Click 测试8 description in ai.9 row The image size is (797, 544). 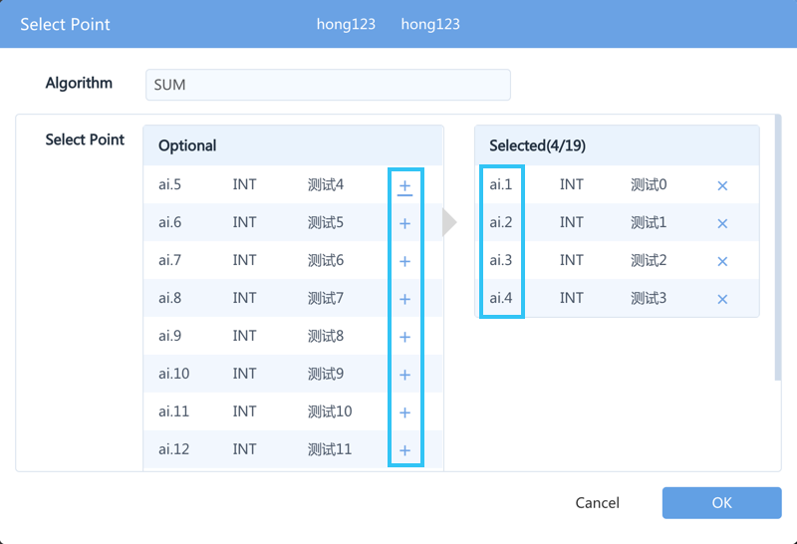(x=326, y=336)
